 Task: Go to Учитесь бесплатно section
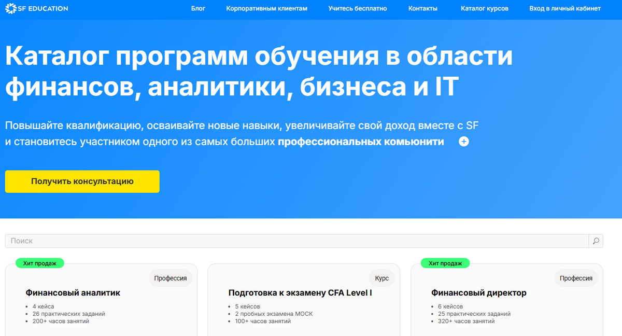(358, 9)
